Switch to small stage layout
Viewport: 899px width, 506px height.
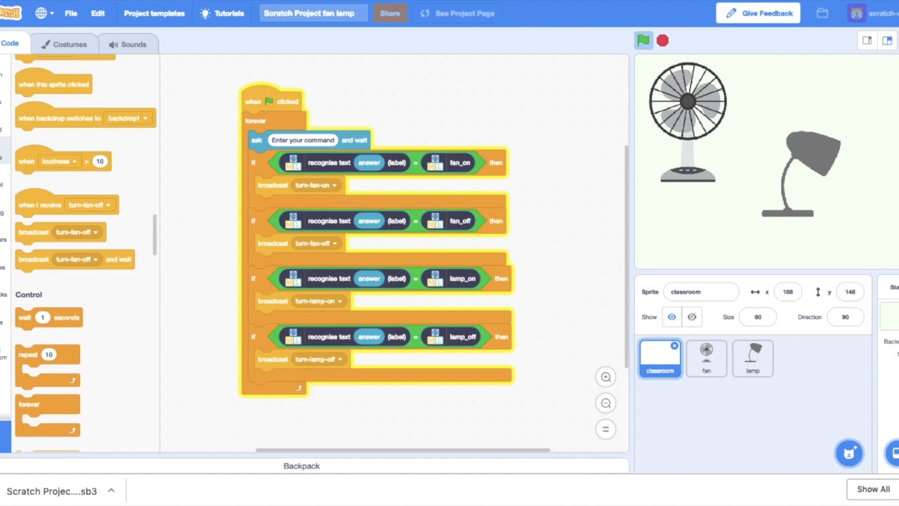867,41
